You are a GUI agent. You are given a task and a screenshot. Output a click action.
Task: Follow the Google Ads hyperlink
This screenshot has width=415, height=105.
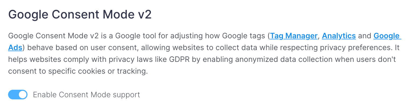coord(387,36)
